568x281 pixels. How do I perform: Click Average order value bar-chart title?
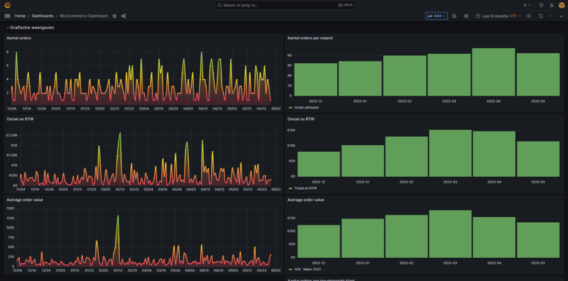click(306, 200)
